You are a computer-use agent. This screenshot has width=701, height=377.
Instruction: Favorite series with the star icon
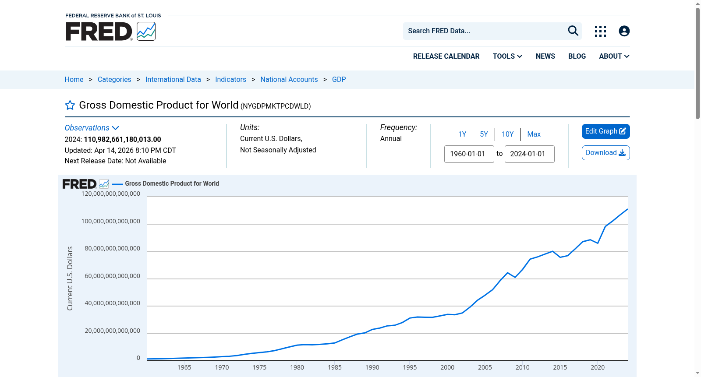pyautogui.click(x=70, y=105)
